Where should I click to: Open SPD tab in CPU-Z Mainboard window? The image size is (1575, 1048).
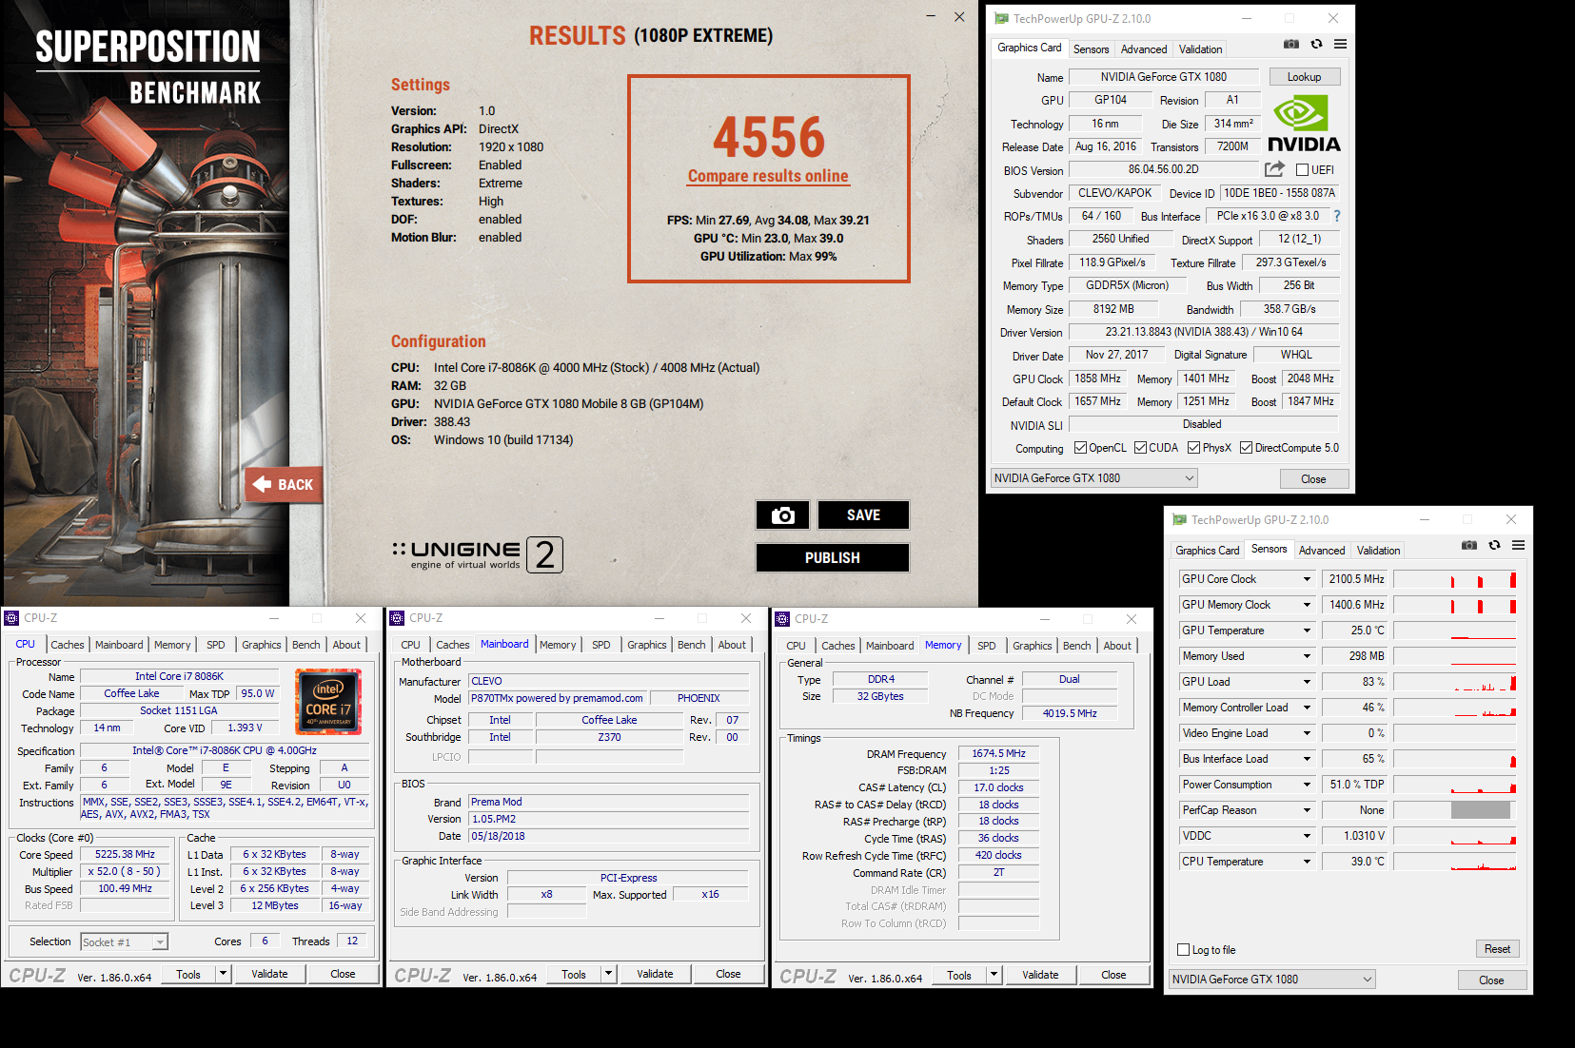click(x=601, y=645)
